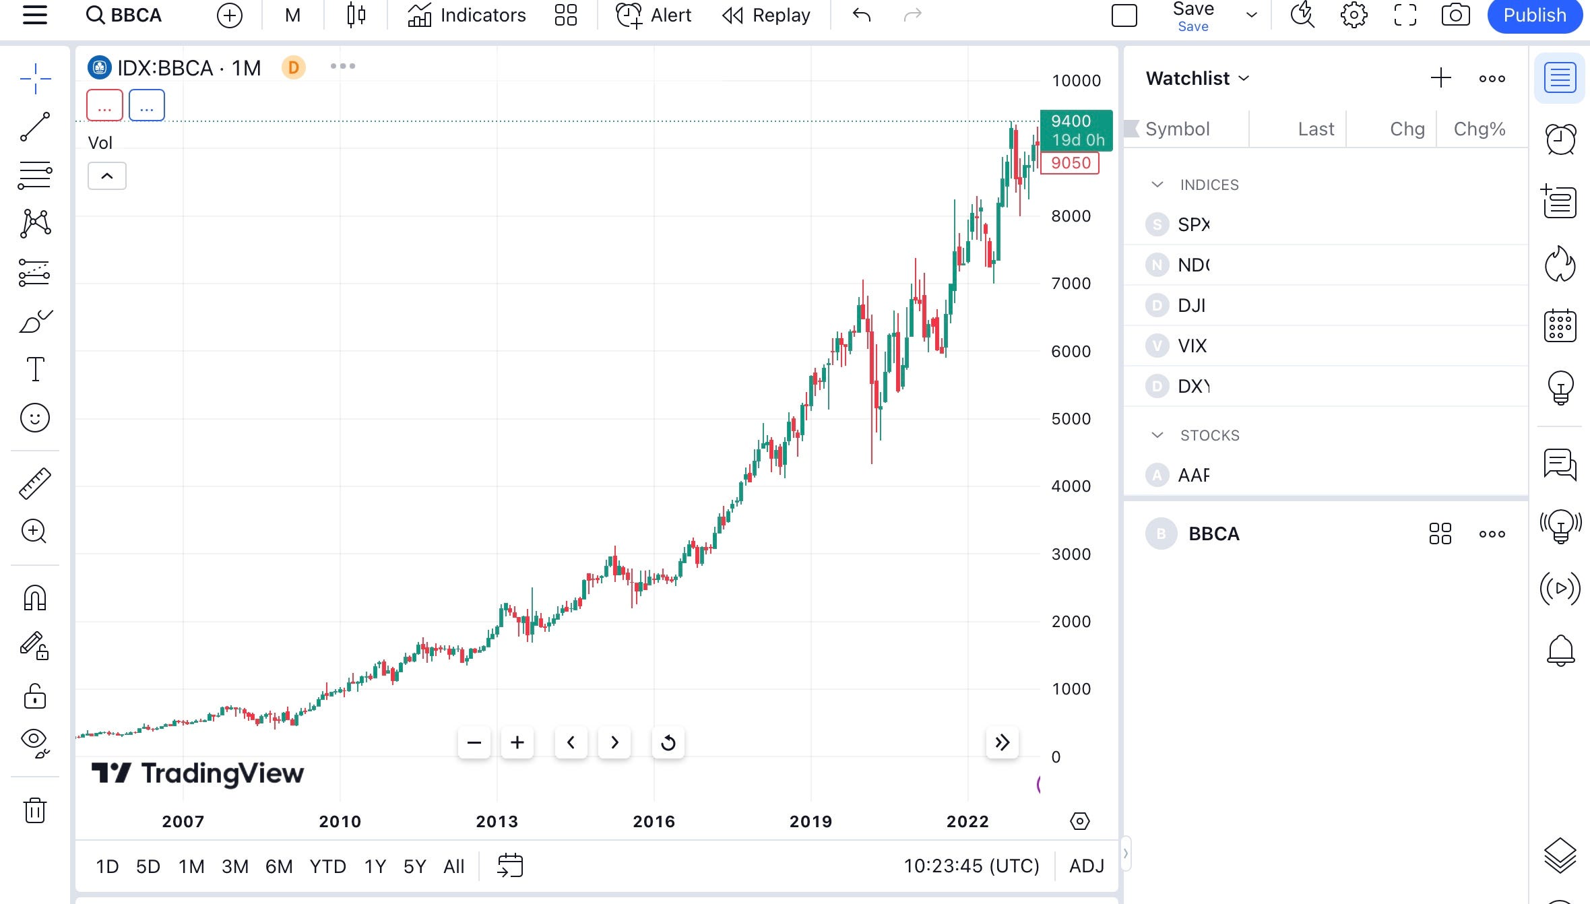Switch chart range to YTD

tap(327, 866)
